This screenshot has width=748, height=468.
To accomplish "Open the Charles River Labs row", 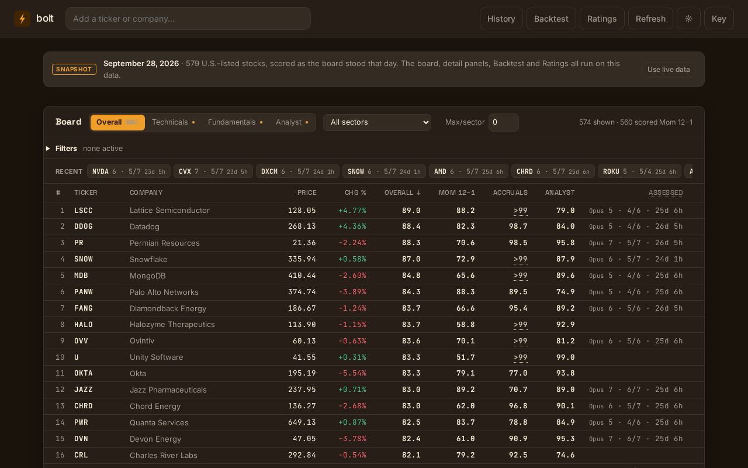I will tap(374, 455).
